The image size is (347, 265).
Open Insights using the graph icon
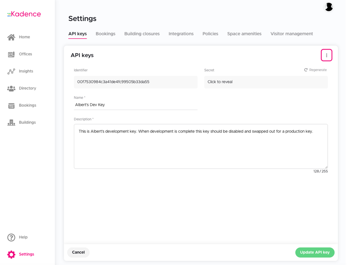pos(11,71)
